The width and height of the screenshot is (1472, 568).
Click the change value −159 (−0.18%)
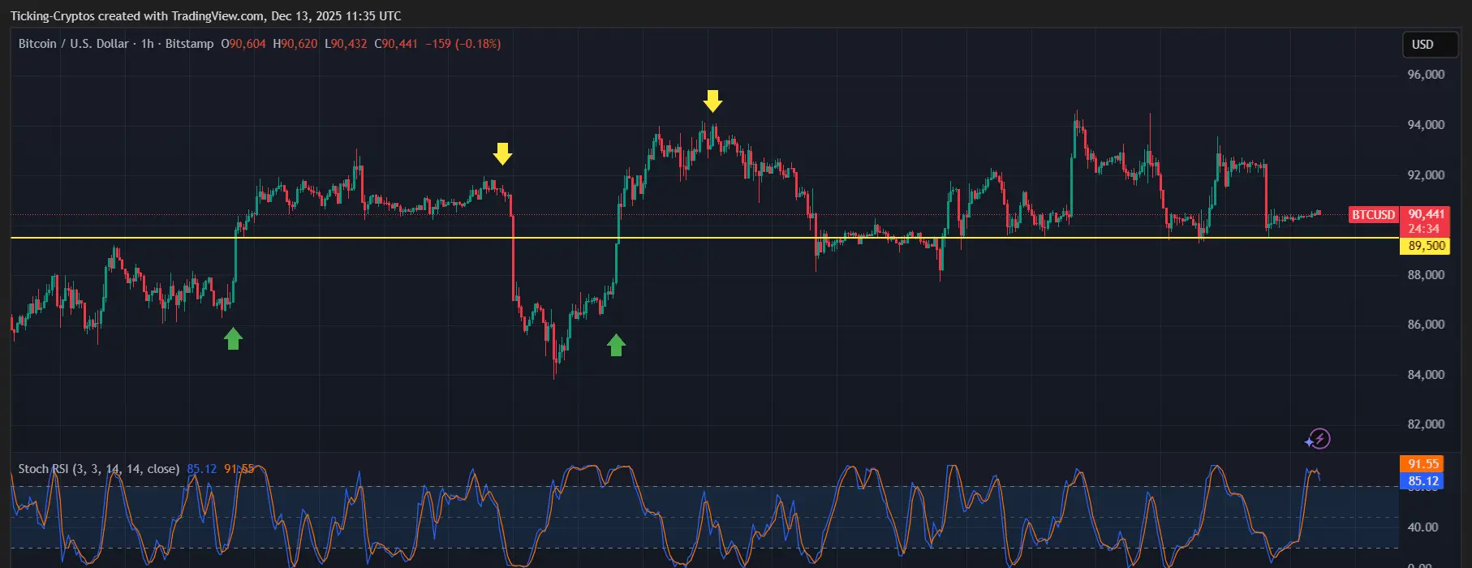pyautogui.click(x=463, y=44)
